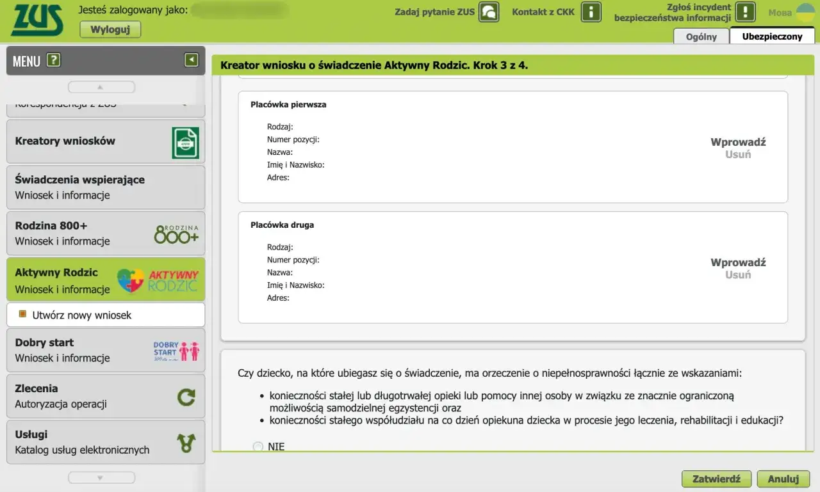The image size is (820, 492).
Task: Click the Rodzina 800+ logo
Action: 176,233
